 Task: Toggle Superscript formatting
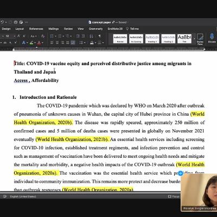(x=16, y=43)
